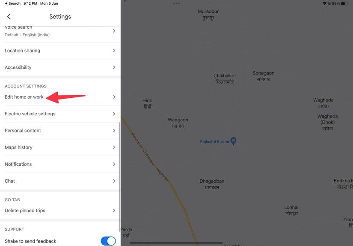Select Delete pinned trips
The height and width of the screenshot is (246, 353).
60,211
